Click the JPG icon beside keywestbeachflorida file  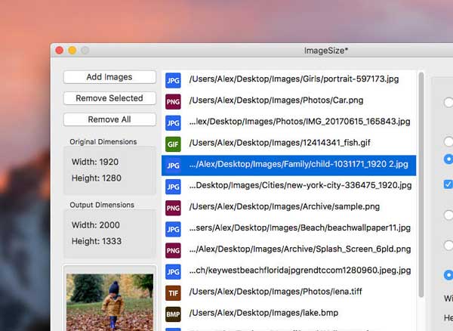[x=173, y=272]
